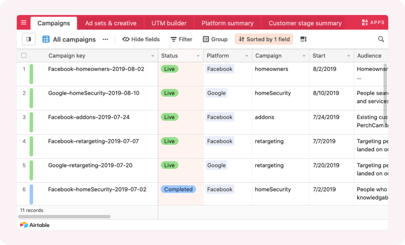Click the Completed status tag in row 6
This screenshot has width=405, height=245.
178,189
